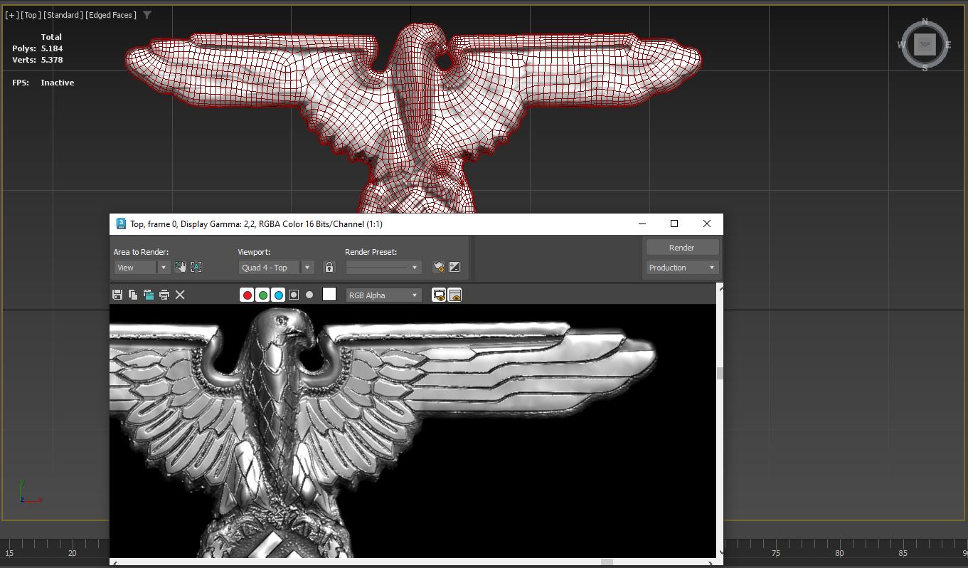Click the render window title text
The height and width of the screenshot is (568, 968).
pyautogui.click(x=257, y=224)
